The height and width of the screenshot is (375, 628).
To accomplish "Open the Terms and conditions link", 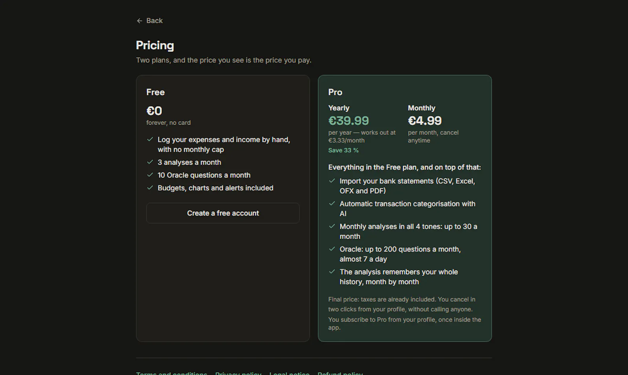I will (172, 373).
